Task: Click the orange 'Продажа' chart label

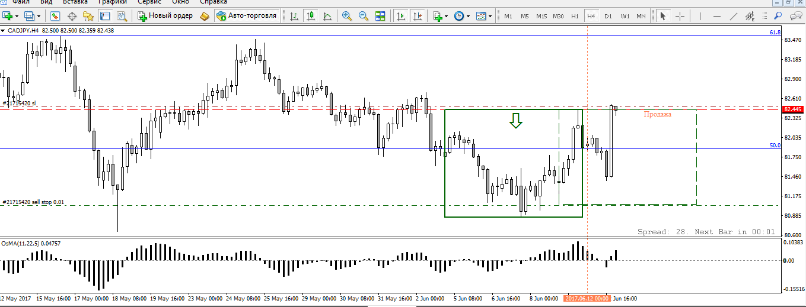Action: point(658,114)
